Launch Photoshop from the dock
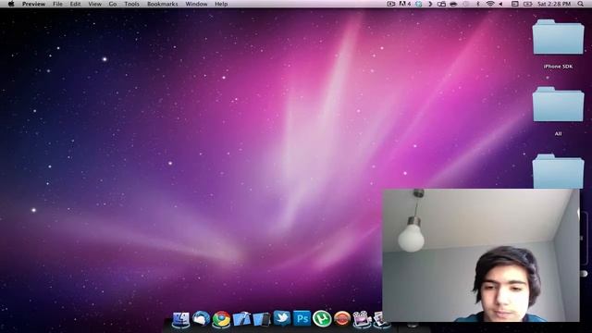The width and height of the screenshot is (592, 333). [x=302, y=318]
